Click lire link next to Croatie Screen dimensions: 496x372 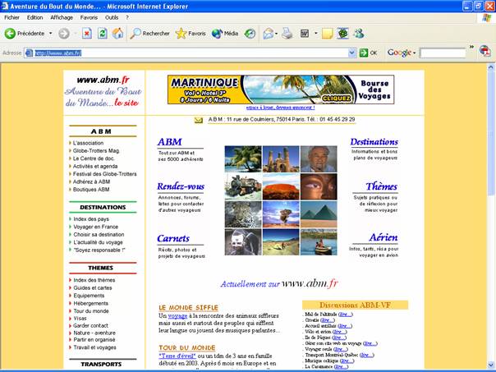point(327,320)
